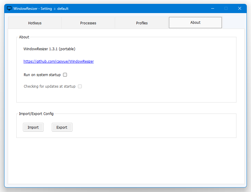Click the Import/Export Config group label
The height and width of the screenshot is (192, 251).
click(x=36, y=114)
